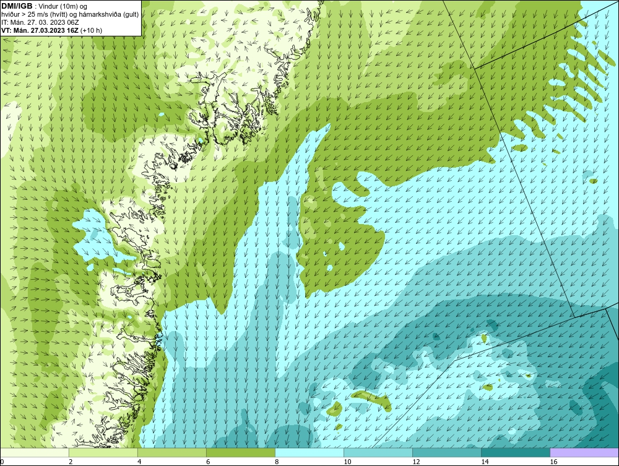Click the 8–10 m/s light cyan legend swatch
This screenshot has height=466, width=619.
[309, 452]
